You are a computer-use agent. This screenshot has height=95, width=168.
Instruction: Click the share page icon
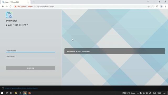pyautogui.click(x=149, y=6)
